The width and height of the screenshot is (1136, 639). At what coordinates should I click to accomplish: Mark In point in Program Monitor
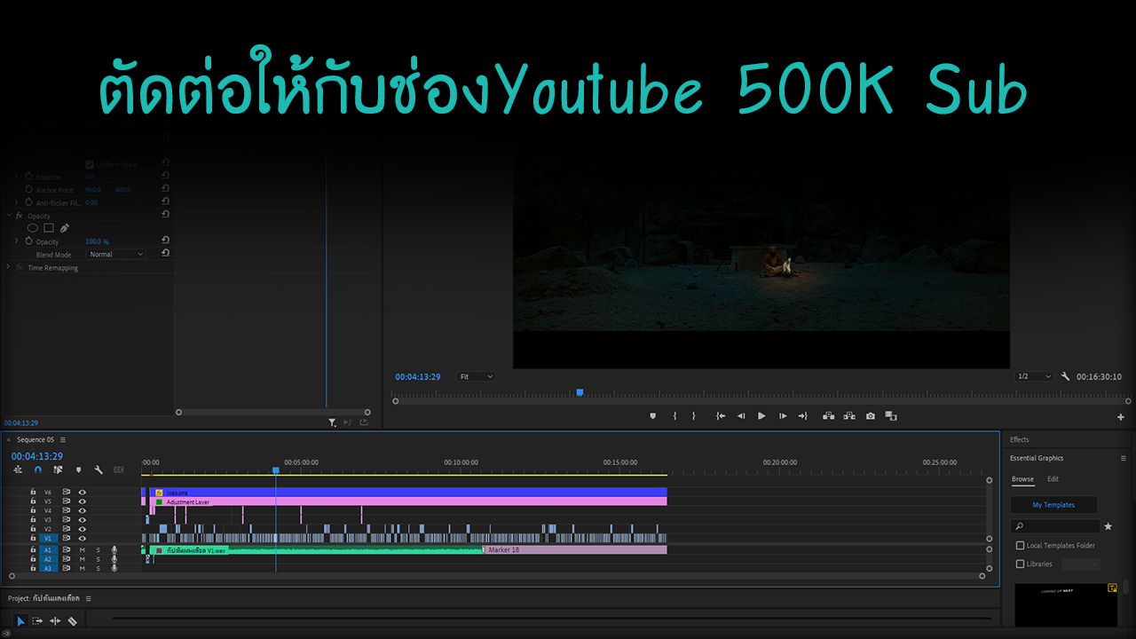pos(674,415)
